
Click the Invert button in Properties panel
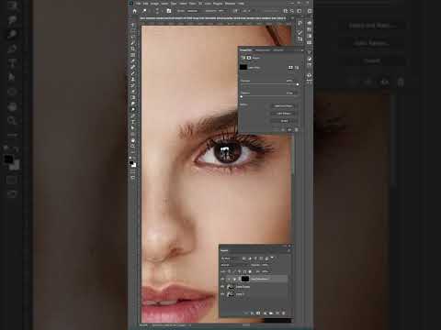(x=283, y=121)
